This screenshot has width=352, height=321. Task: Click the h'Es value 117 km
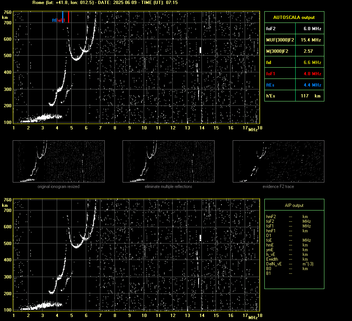(311, 96)
